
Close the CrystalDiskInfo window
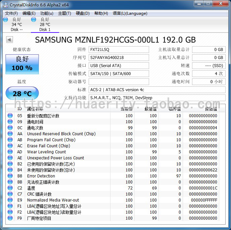(221, 4)
